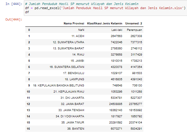Select the 12. SUMATERA UTARA cell

point(68,42)
